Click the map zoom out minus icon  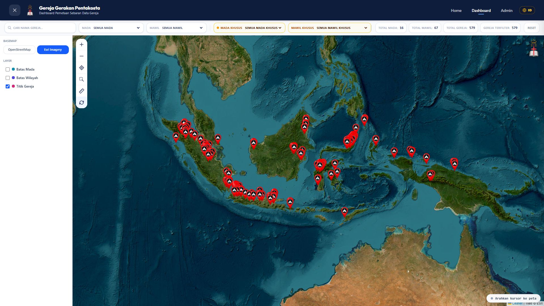click(x=82, y=56)
